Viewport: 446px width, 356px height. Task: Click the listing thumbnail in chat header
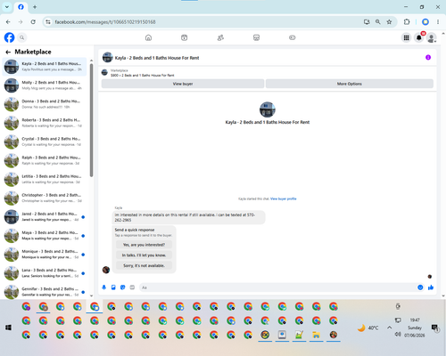(x=107, y=58)
